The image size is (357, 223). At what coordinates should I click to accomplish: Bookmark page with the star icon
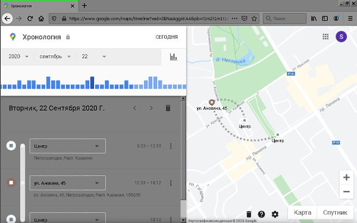254,18
